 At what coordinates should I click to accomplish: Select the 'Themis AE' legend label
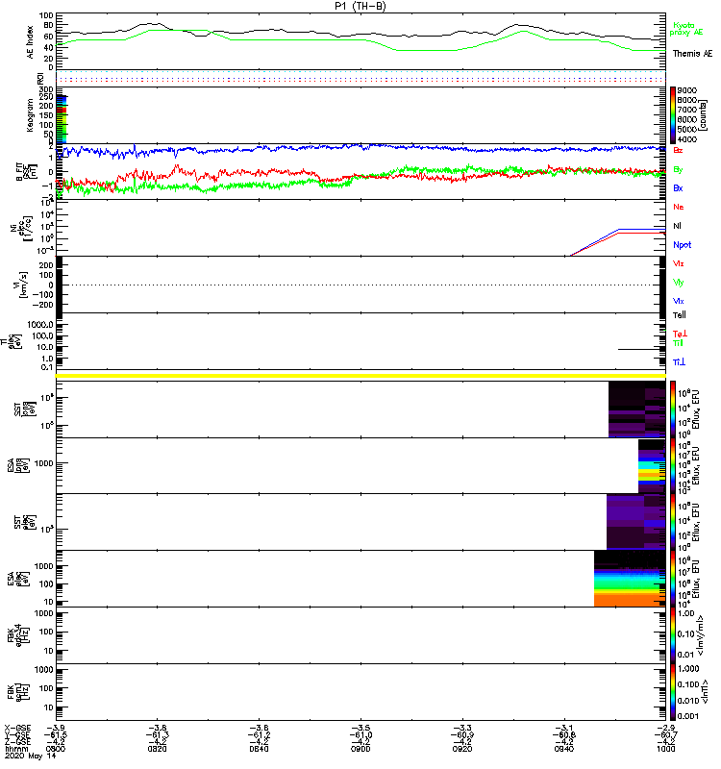(692, 54)
